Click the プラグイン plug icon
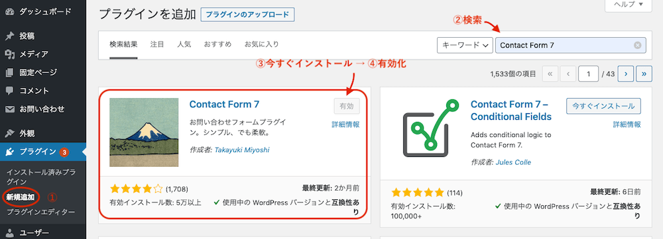 [10, 152]
